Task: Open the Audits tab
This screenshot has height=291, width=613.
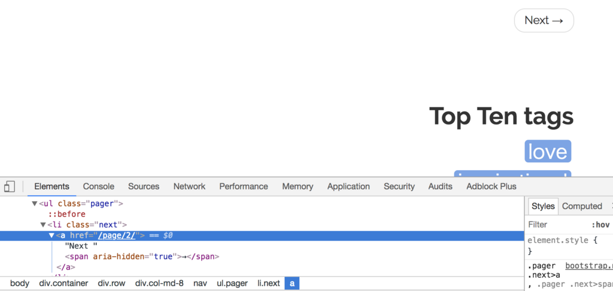Action: pos(440,187)
